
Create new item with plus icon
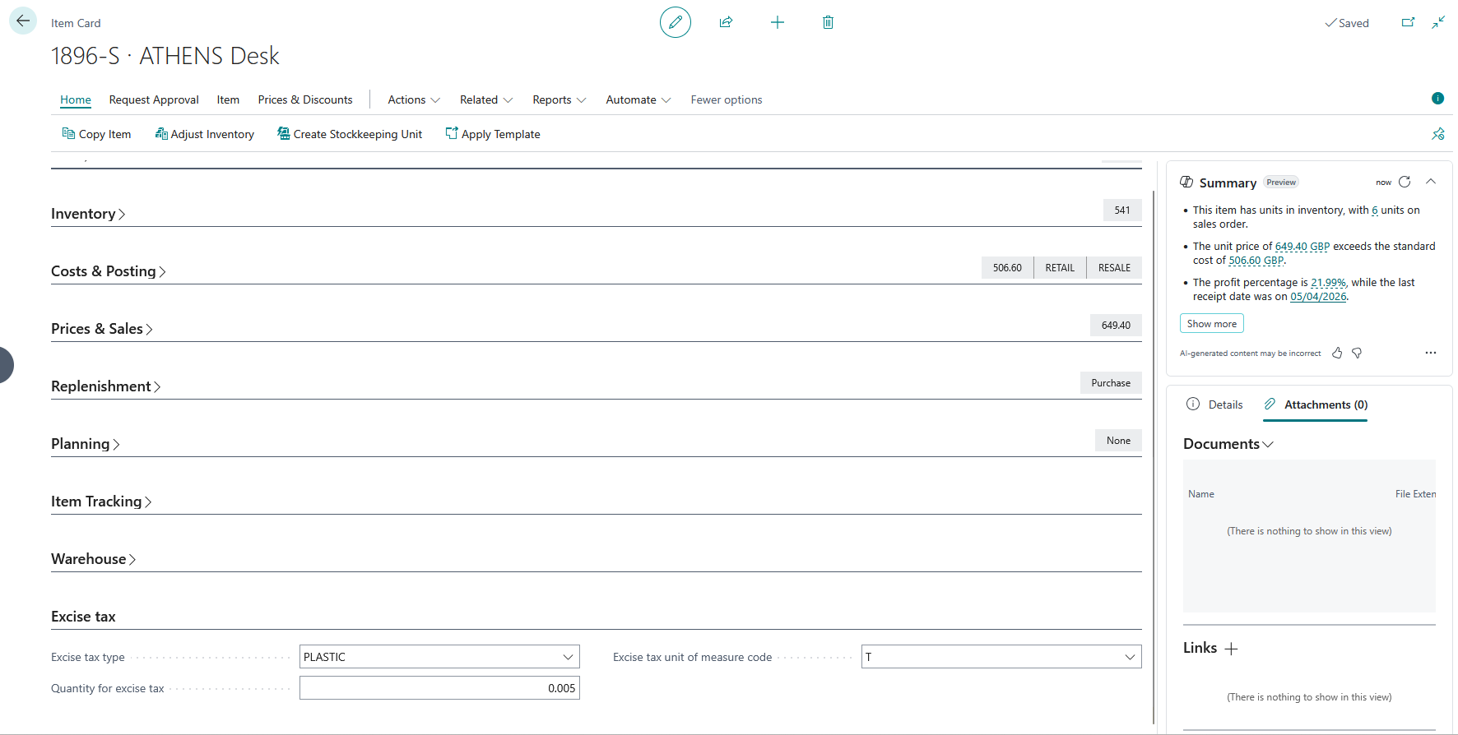(778, 22)
